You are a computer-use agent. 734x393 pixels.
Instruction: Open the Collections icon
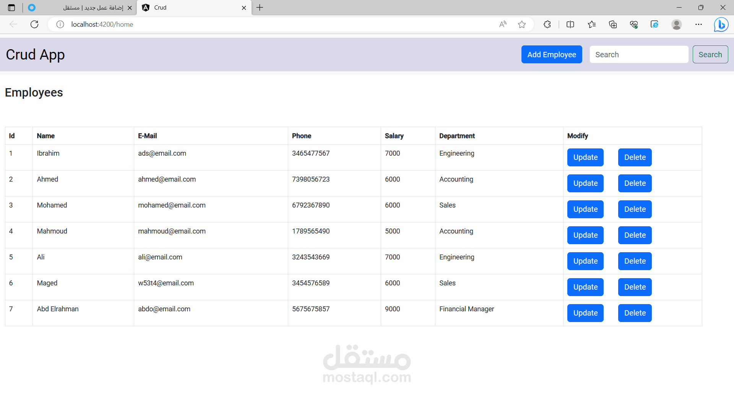pyautogui.click(x=613, y=24)
